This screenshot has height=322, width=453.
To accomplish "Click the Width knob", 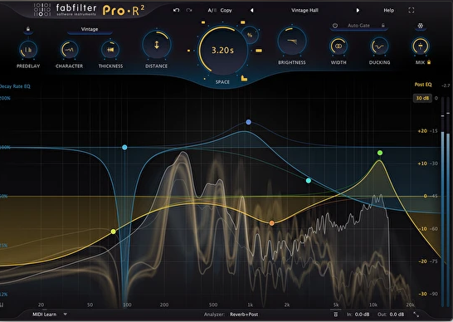I will (x=339, y=46).
